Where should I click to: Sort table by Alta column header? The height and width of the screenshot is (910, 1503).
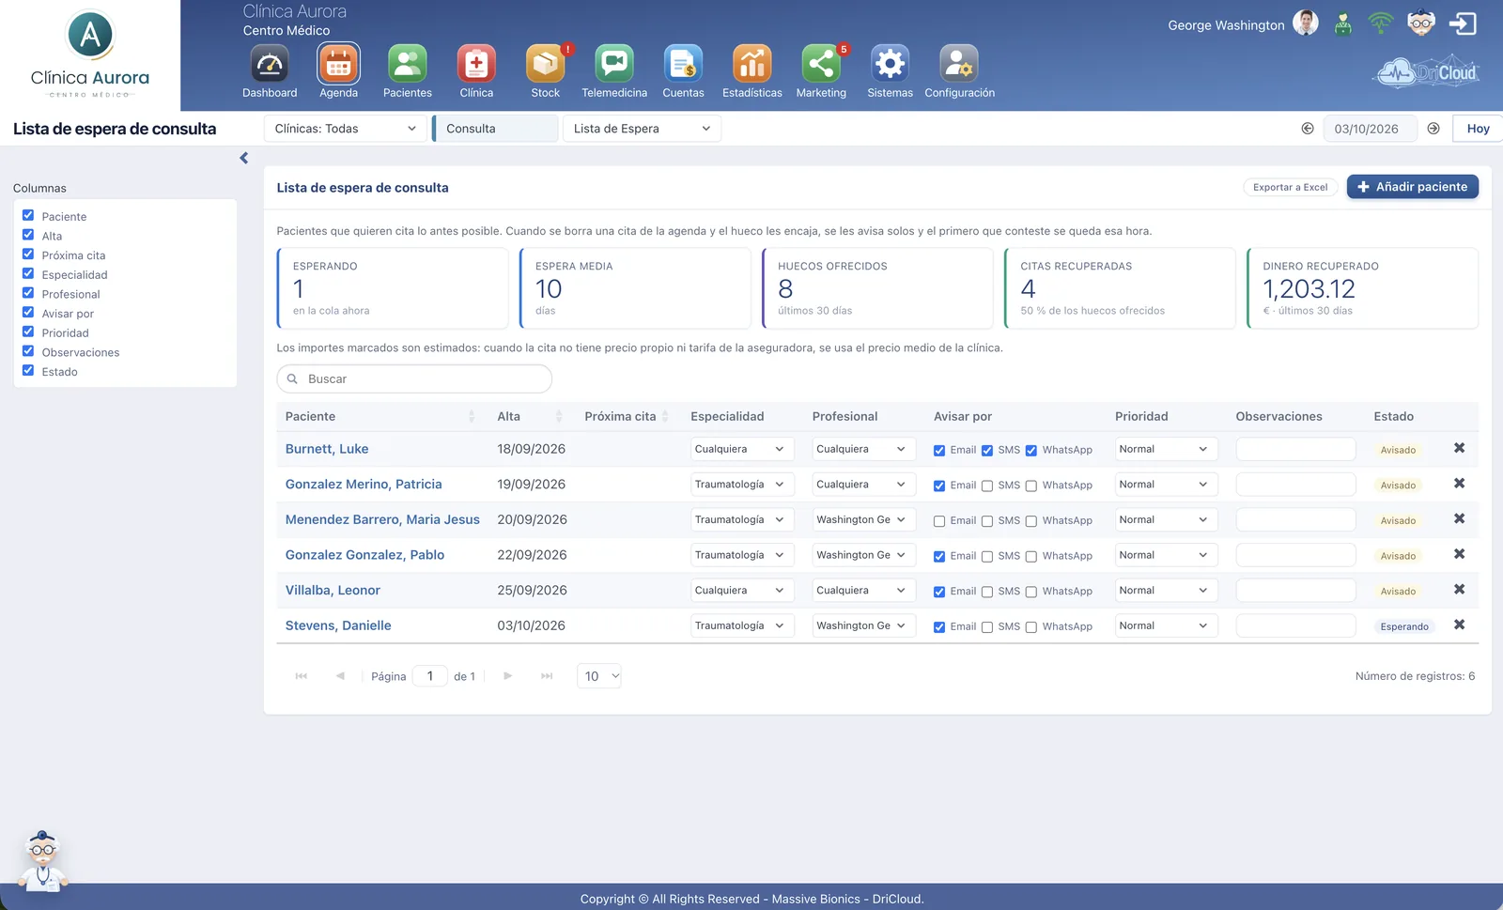point(530,416)
